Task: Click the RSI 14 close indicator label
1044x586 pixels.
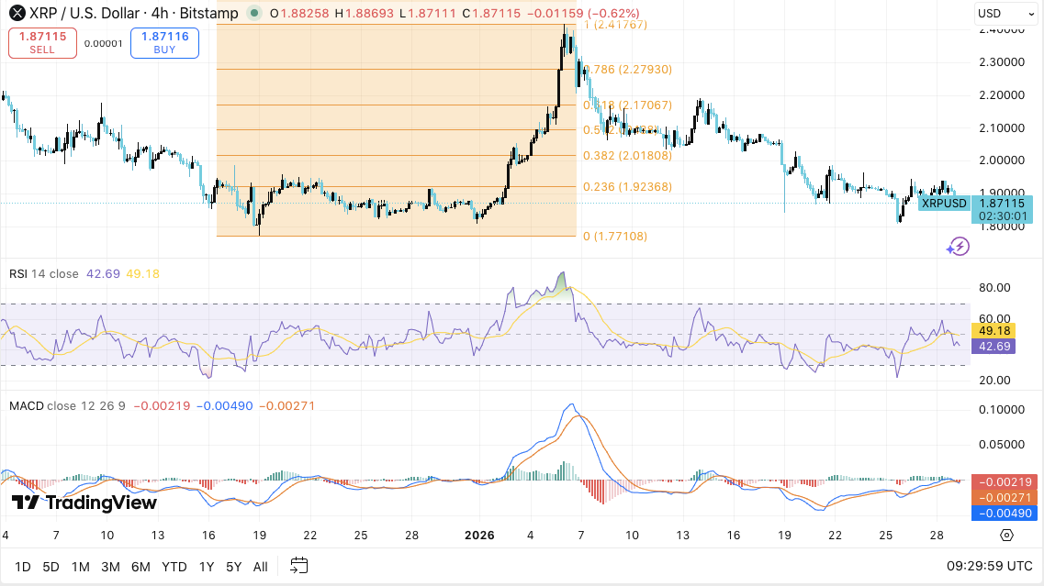Action: click(43, 272)
